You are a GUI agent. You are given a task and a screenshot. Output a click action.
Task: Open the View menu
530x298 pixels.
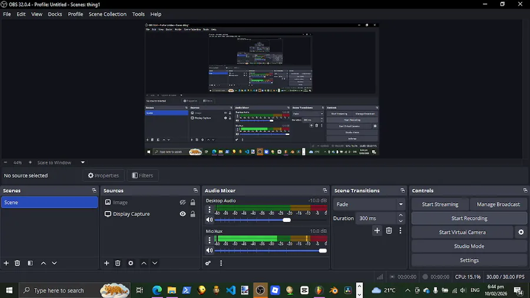(x=37, y=14)
